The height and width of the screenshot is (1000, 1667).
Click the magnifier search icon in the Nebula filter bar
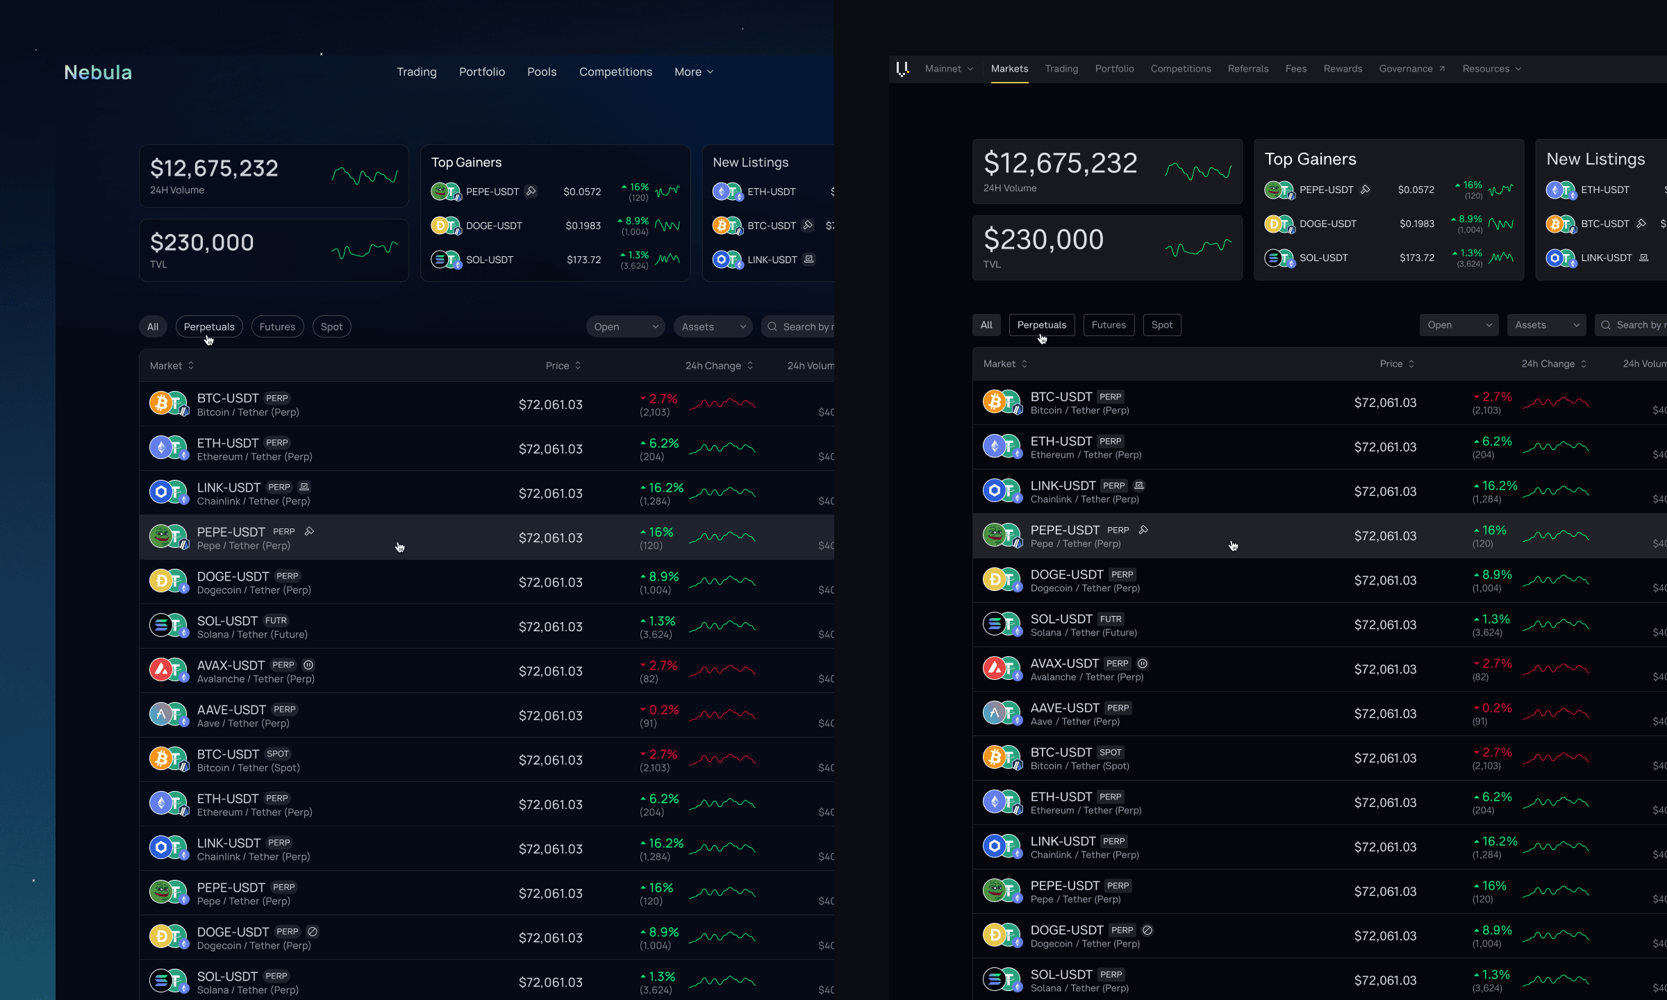click(772, 327)
